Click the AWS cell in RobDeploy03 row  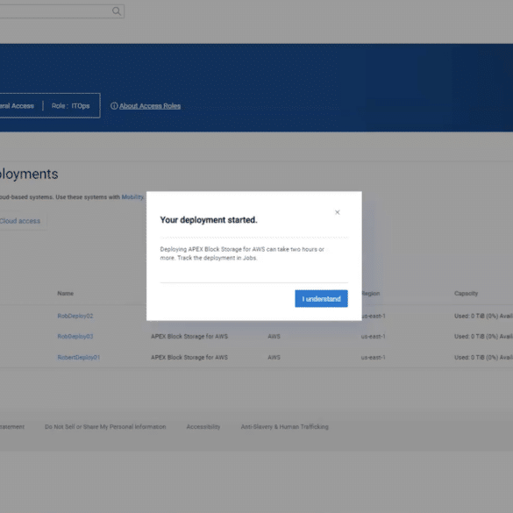click(x=274, y=337)
